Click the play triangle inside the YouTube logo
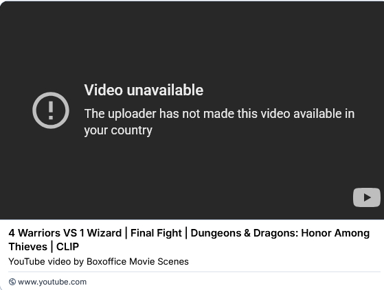 click(367, 197)
